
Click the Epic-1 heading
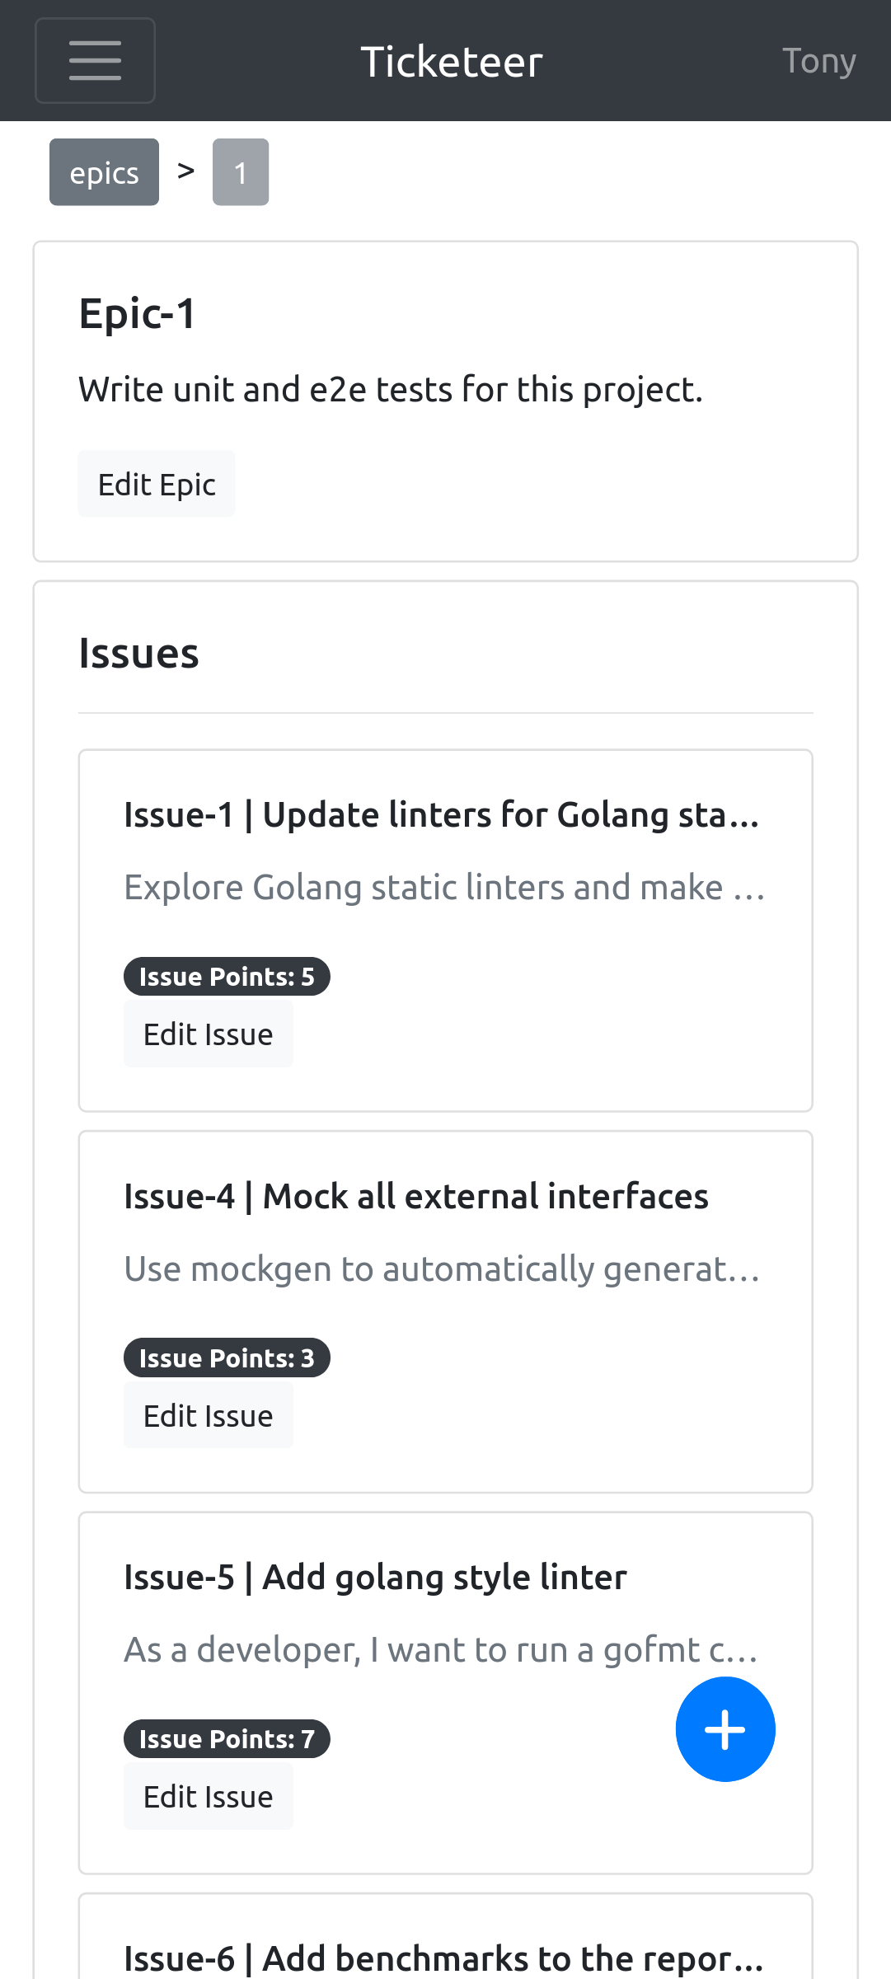(136, 314)
